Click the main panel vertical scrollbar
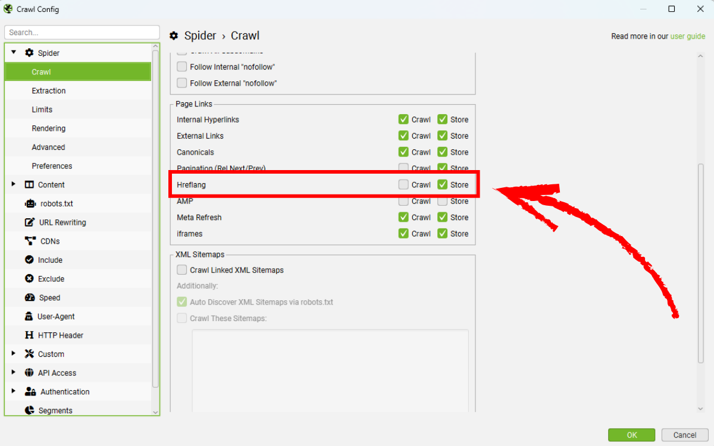 click(x=700, y=262)
